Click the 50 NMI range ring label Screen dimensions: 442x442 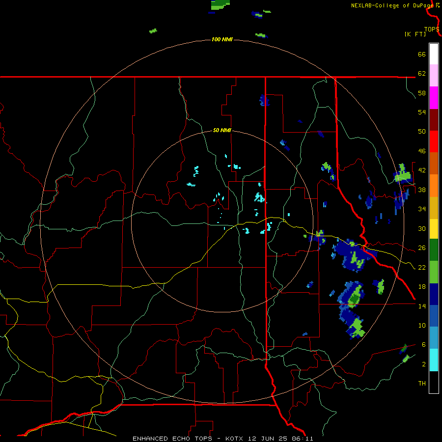tap(222, 130)
